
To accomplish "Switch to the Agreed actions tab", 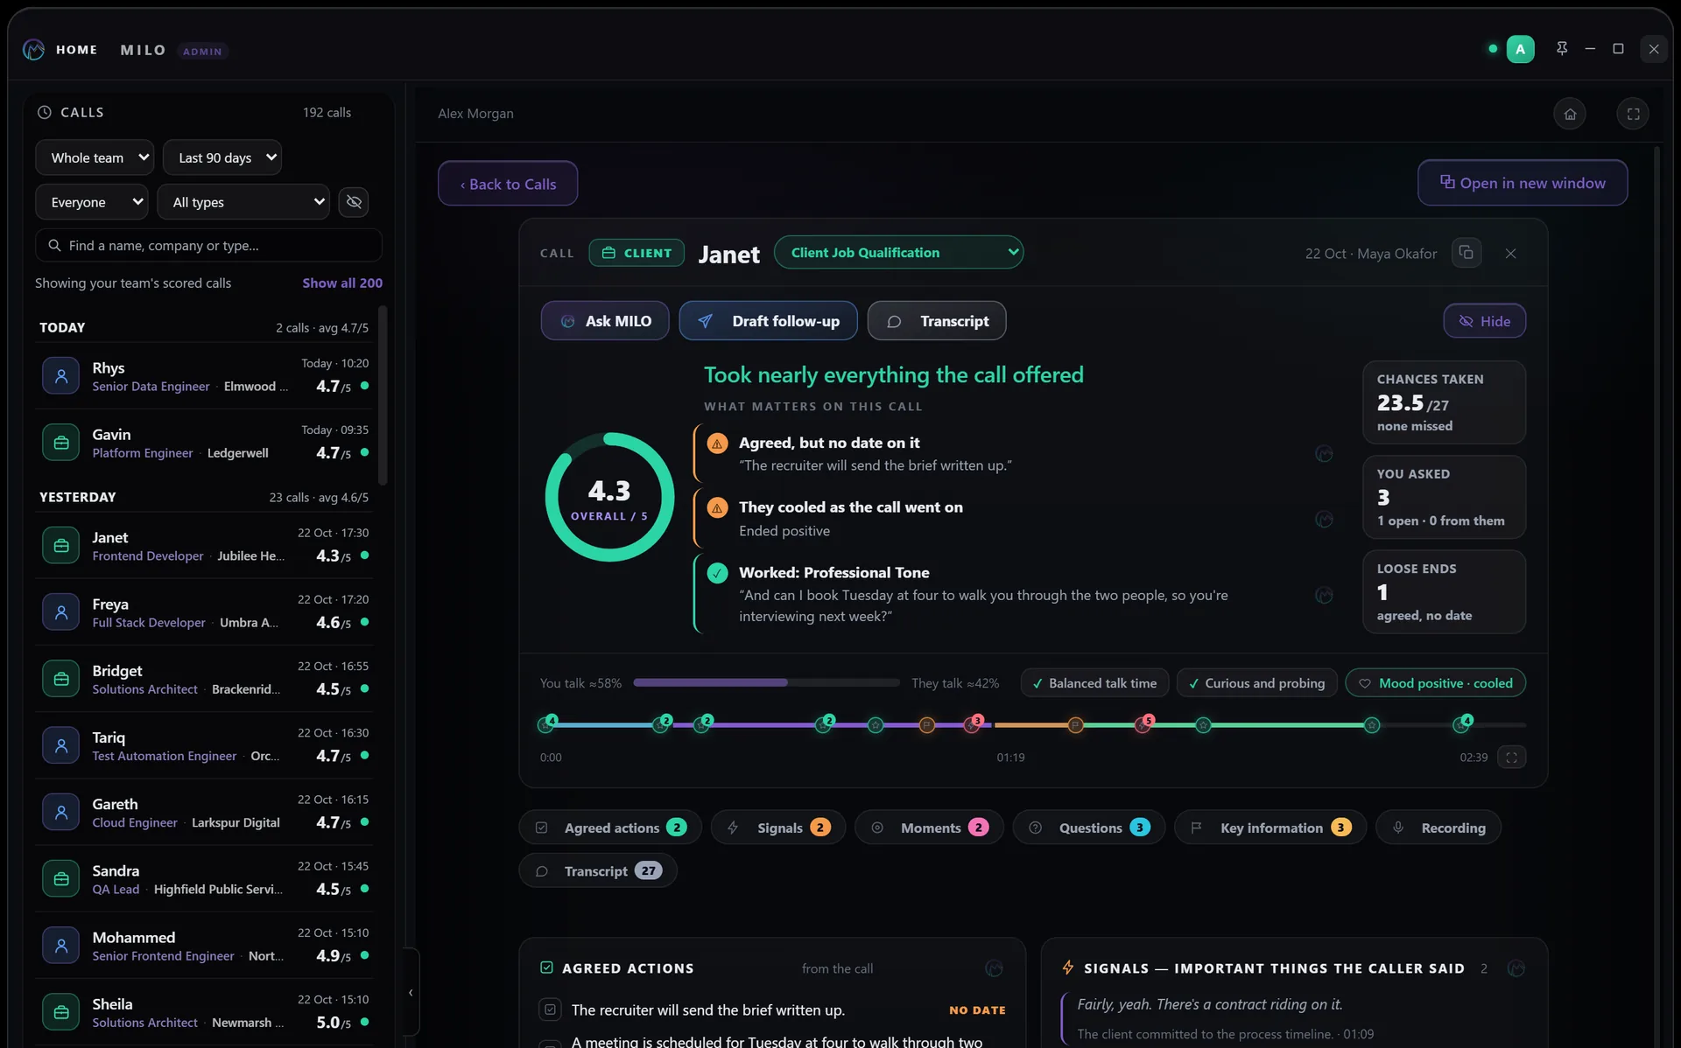I will pyautogui.click(x=610, y=828).
